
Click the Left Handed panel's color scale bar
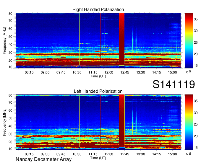tap(189, 122)
